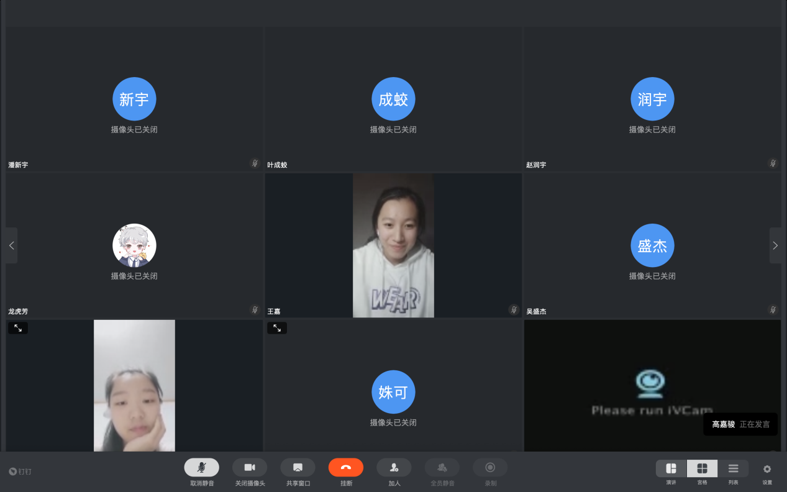Turn off camera using 关闭摄像头
The height and width of the screenshot is (492, 787).
pyautogui.click(x=250, y=468)
